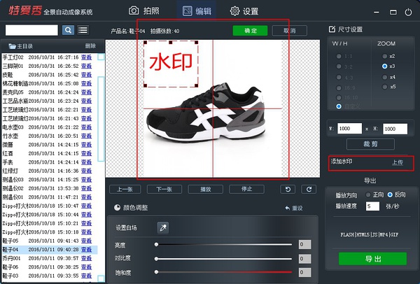Click the 上传 watermark upload link
The height and width of the screenshot is (284, 420).
click(398, 162)
